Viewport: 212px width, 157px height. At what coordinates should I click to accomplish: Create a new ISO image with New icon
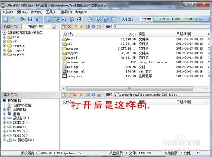point(6,19)
